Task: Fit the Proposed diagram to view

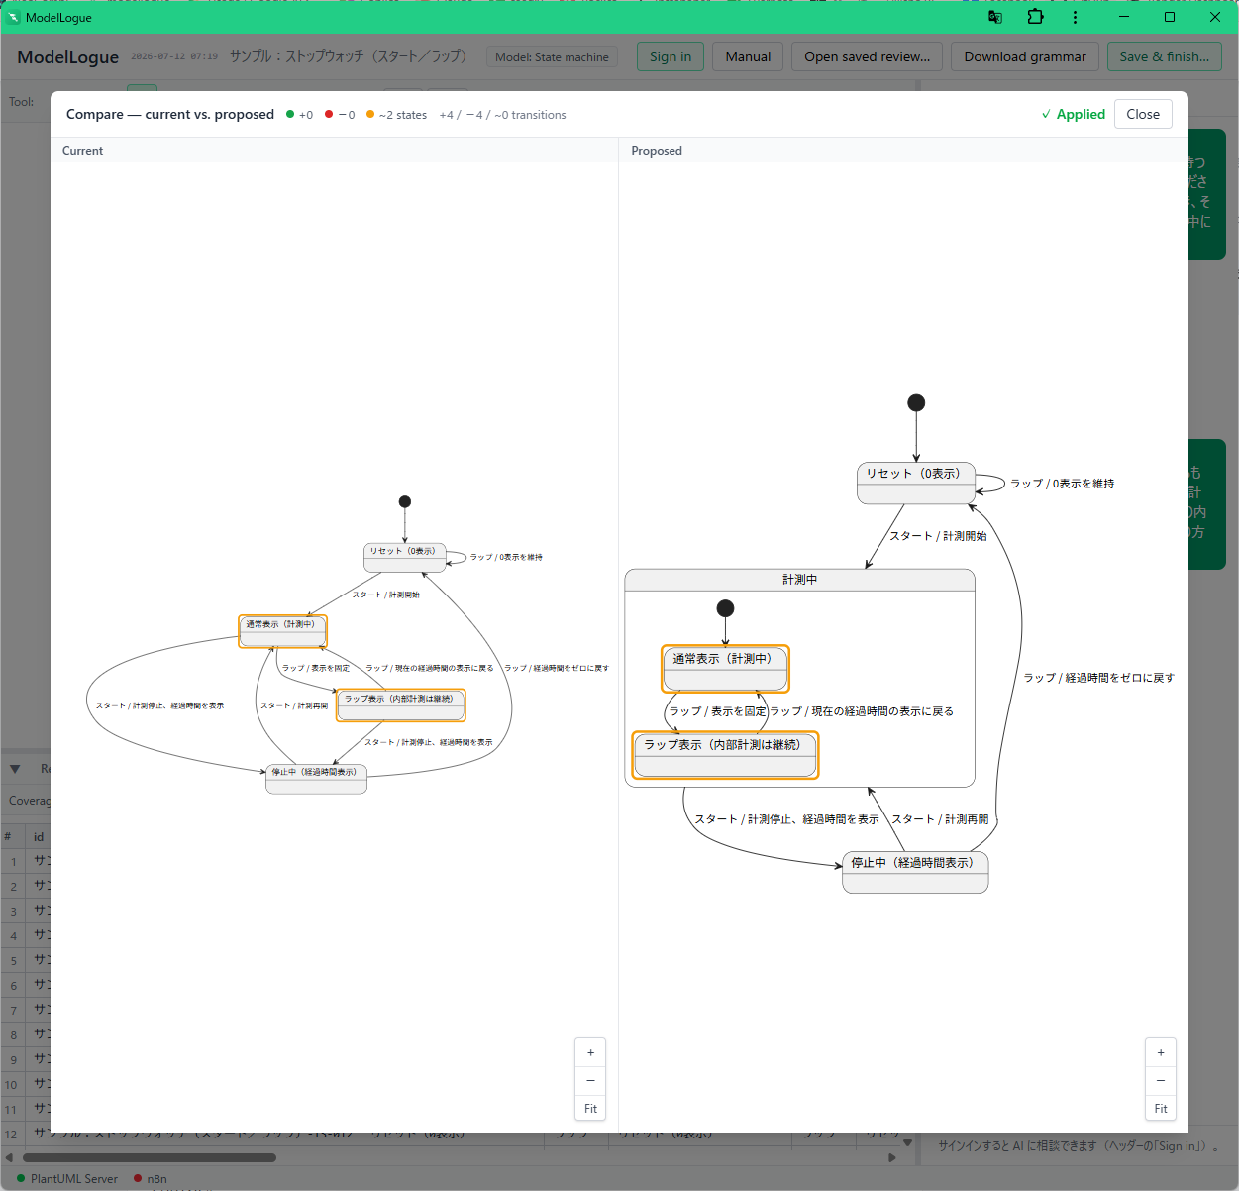Action: (1161, 1108)
